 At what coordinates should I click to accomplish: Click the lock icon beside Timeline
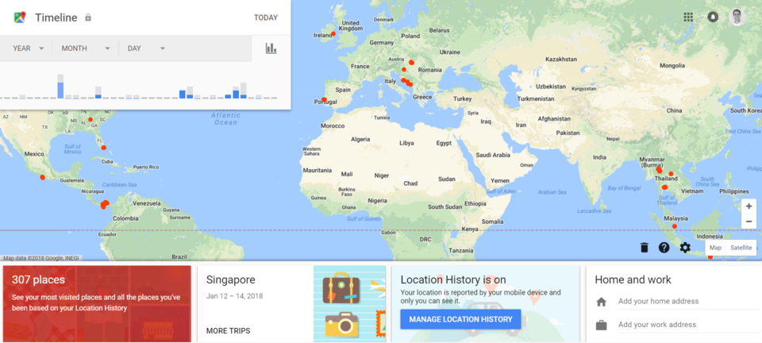[x=88, y=17]
